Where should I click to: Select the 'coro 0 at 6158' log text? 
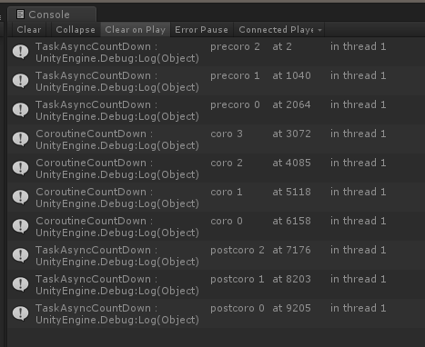(260, 221)
